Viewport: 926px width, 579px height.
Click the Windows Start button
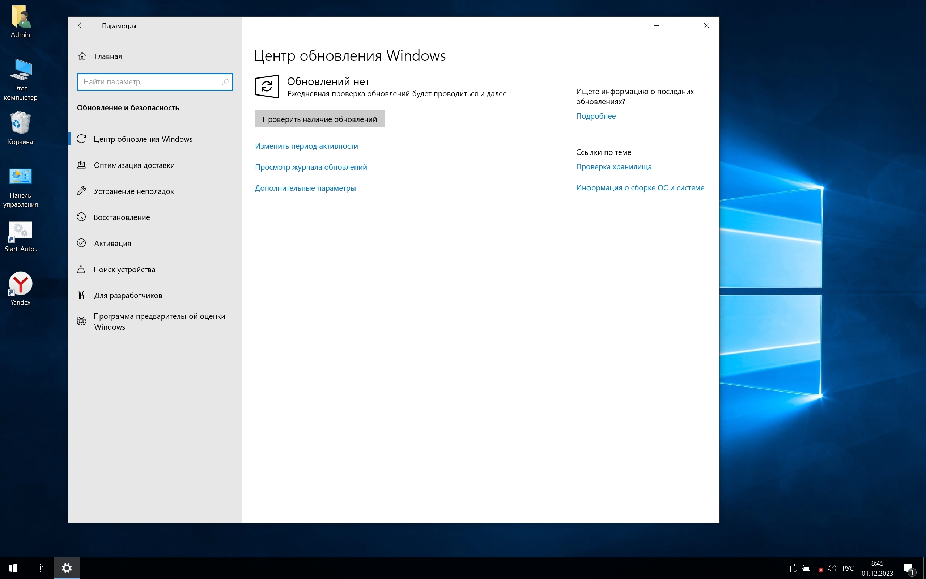pyautogui.click(x=13, y=568)
